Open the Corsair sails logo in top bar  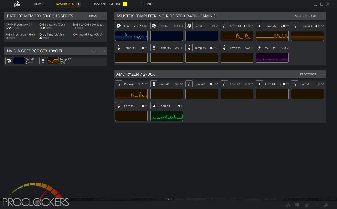tap(17, 4)
